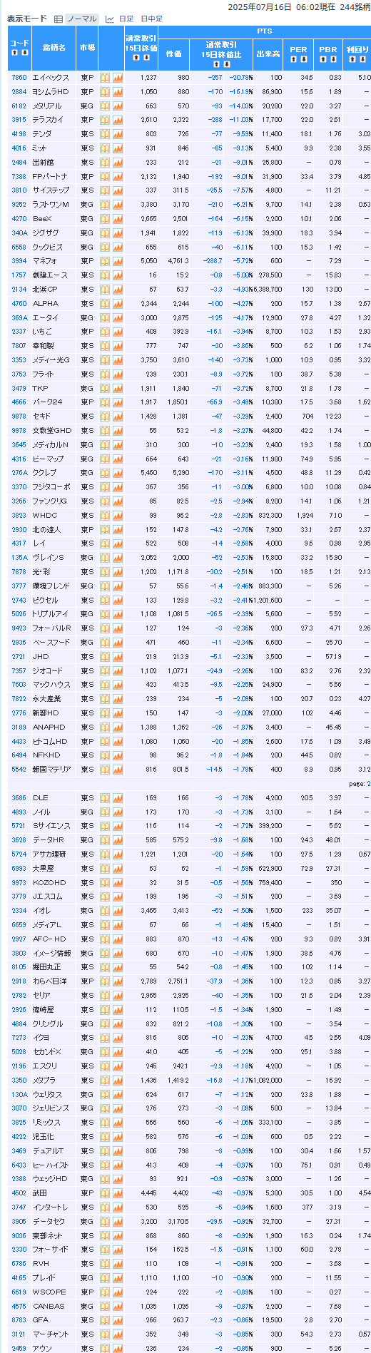
Task: Open stock code 5542 link
Action: click(x=19, y=770)
